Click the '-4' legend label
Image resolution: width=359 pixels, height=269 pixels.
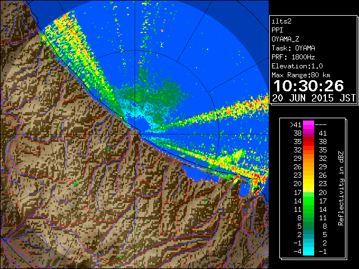point(298,252)
